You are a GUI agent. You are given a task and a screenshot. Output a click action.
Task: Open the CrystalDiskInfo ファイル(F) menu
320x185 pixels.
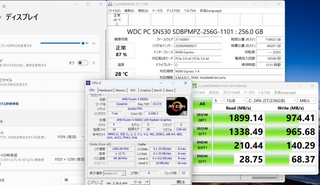coord(114,11)
